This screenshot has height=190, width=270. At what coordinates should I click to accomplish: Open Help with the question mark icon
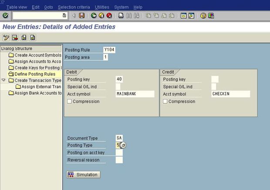[x=203, y=16]
